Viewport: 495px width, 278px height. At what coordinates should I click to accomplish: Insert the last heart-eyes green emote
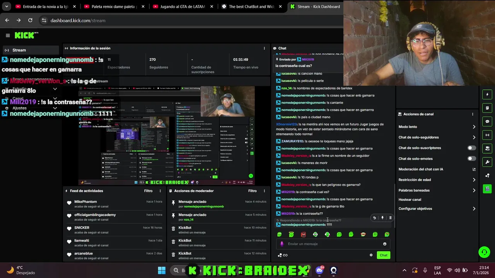[x=387, y=234]
